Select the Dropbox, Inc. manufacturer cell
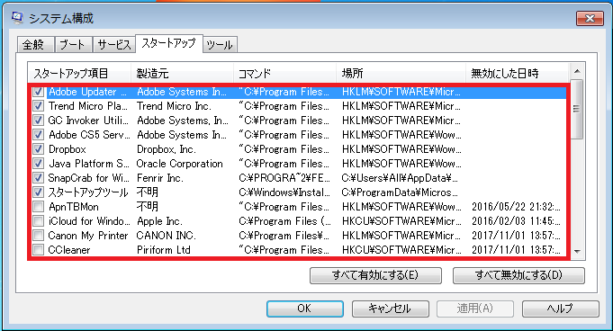 (167, 149)
